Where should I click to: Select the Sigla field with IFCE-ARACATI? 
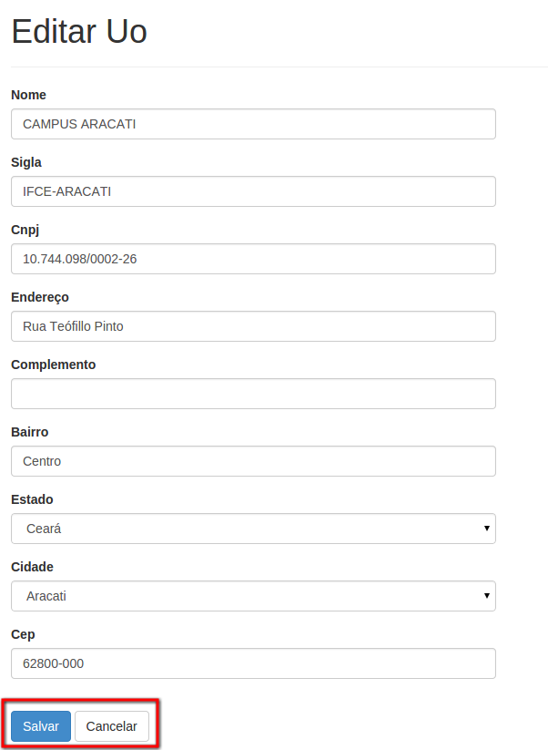pos(253,191)
